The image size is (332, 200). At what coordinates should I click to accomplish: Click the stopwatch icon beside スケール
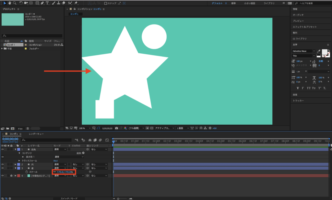(27, 172)
